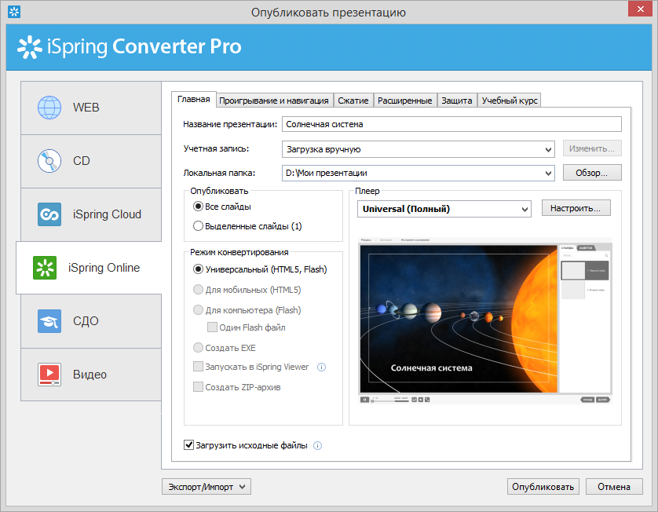658x512 pixels.
Task: Expand the Локальная папка dropdown
Action: click(x=418, y=173)
